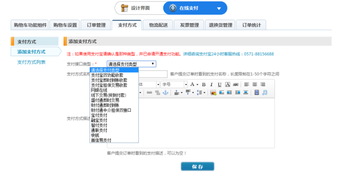Click the 设计界面 icon at top
The image size is (339, 193).
(124, 8)
